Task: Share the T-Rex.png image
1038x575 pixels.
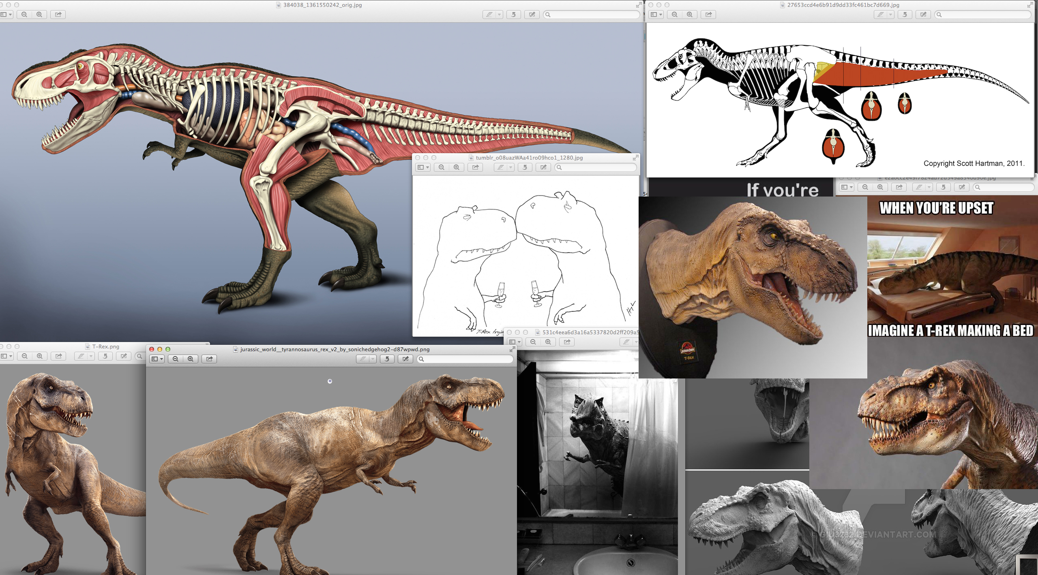Action: [x=58, y=356]
